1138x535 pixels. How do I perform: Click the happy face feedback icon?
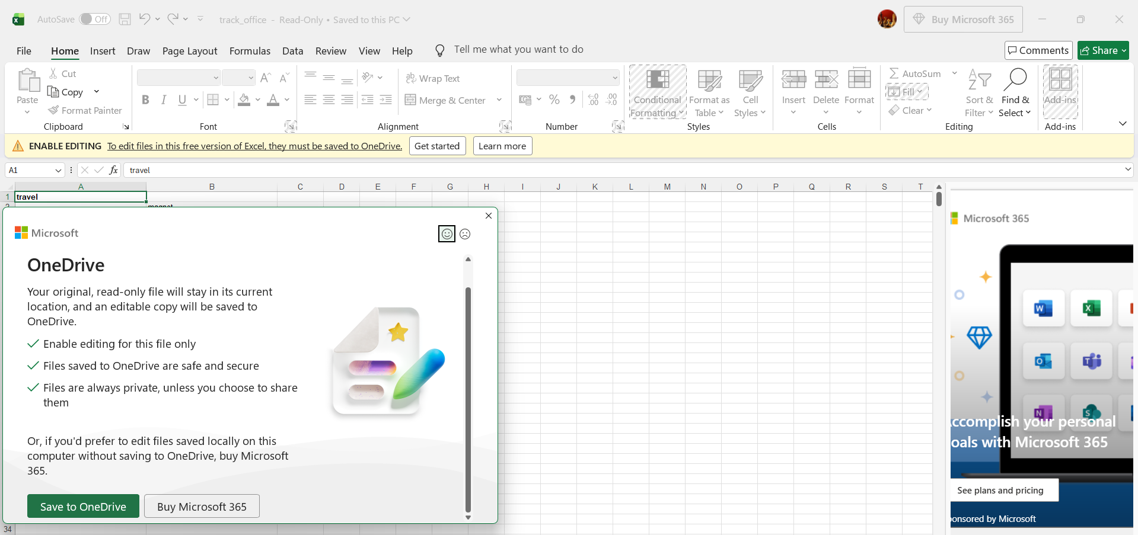tap(447, 234)
